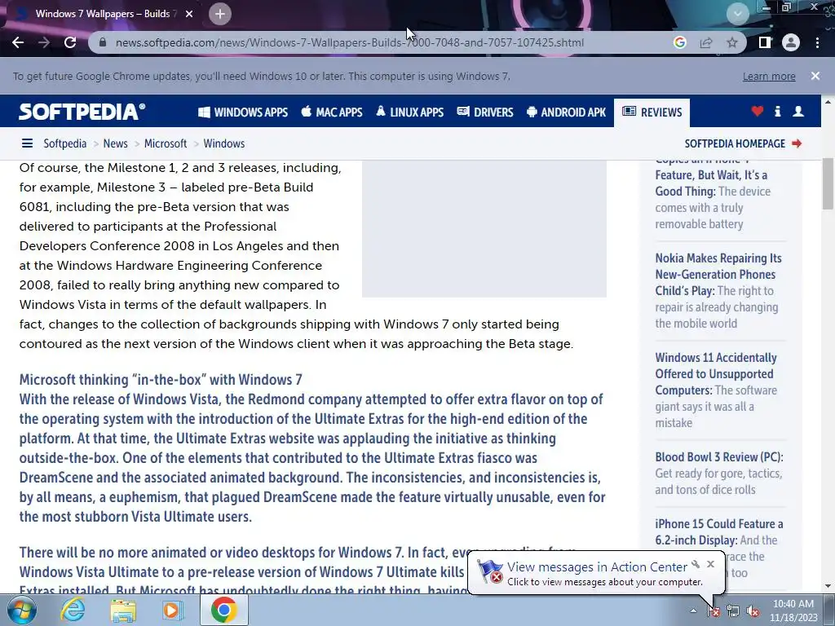835x626 pixels.
Task: Switch to the Reviews tab
Action: (652, 112)
